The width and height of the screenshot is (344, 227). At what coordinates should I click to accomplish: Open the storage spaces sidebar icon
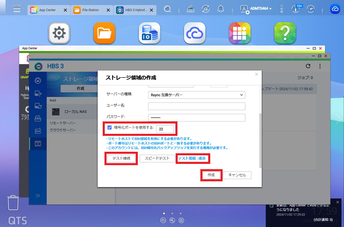click(x=38, y=144)
